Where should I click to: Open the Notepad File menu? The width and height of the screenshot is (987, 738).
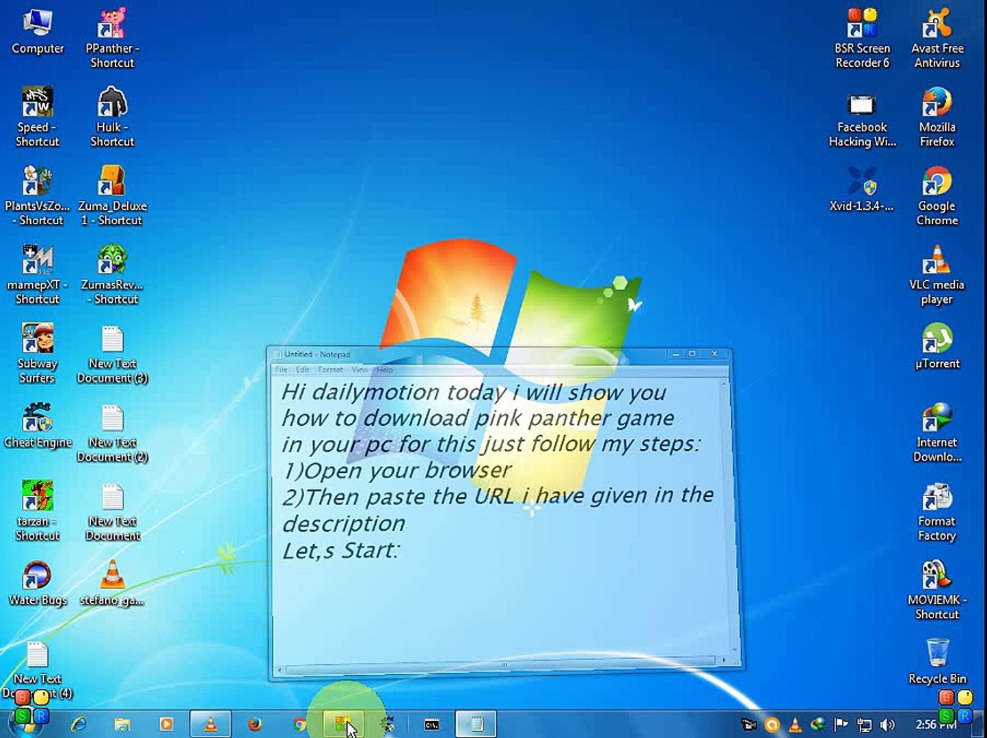(281, 370)
